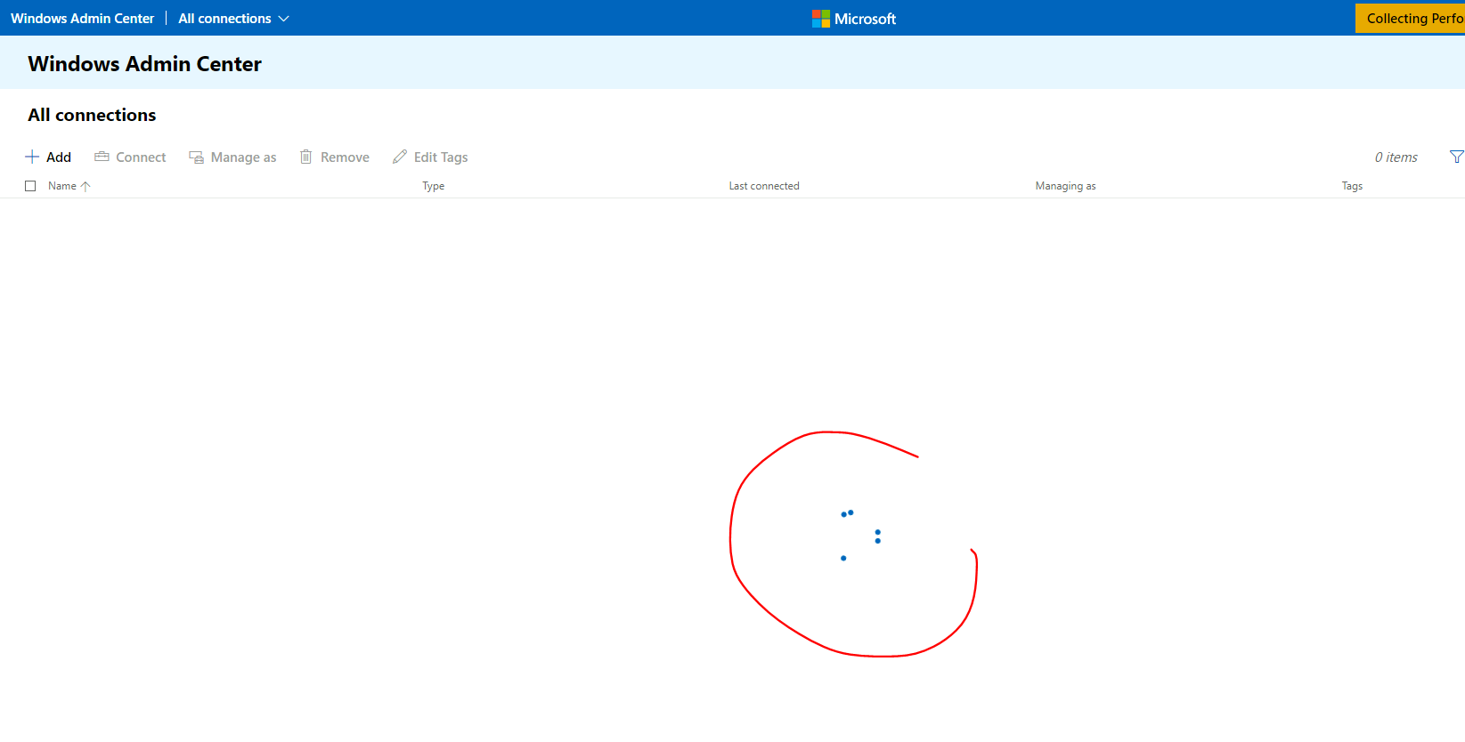The image size is (1465, 742).
Task: Sort by the Last connected column
Action: 764,186
